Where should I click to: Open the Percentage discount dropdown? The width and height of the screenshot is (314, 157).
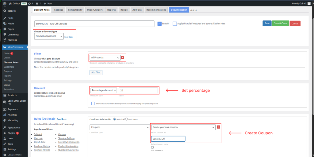point(104,90)
